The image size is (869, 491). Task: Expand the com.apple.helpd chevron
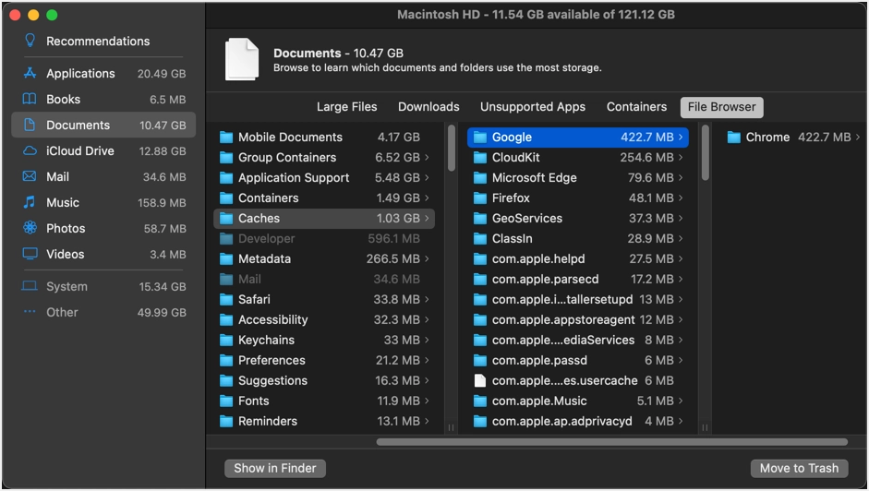pos(681,258)
